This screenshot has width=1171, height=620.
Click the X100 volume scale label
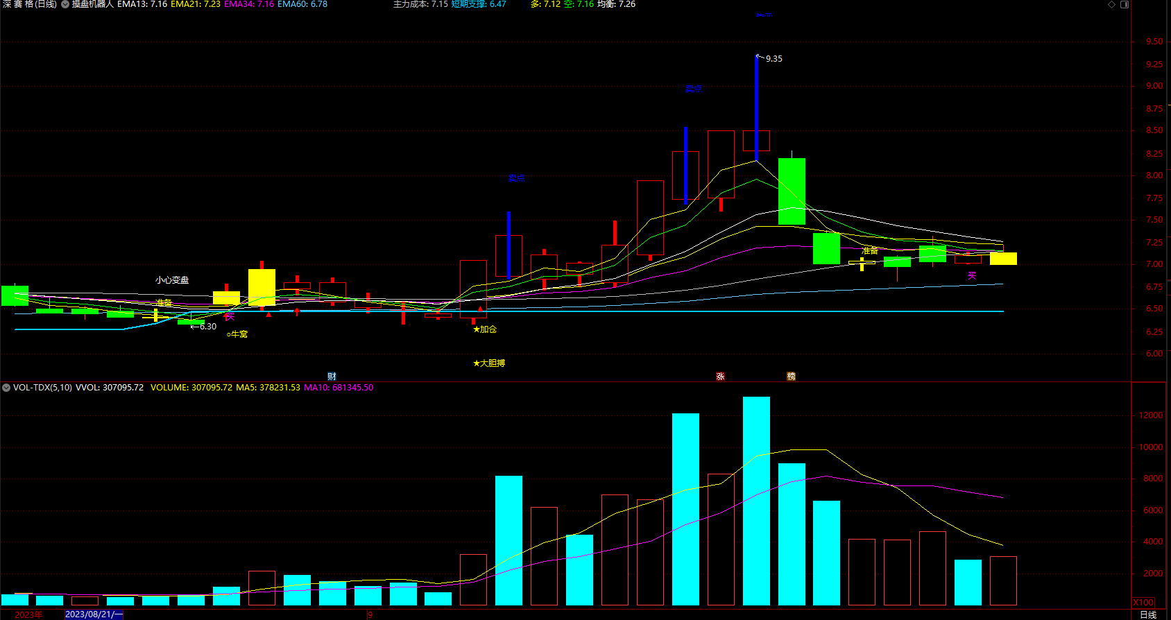tap(1143, 603)
